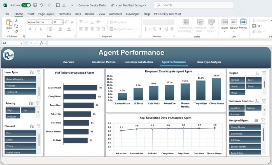
Task: Click the Redo arrow icon
Action: click(x=50, y=5)
